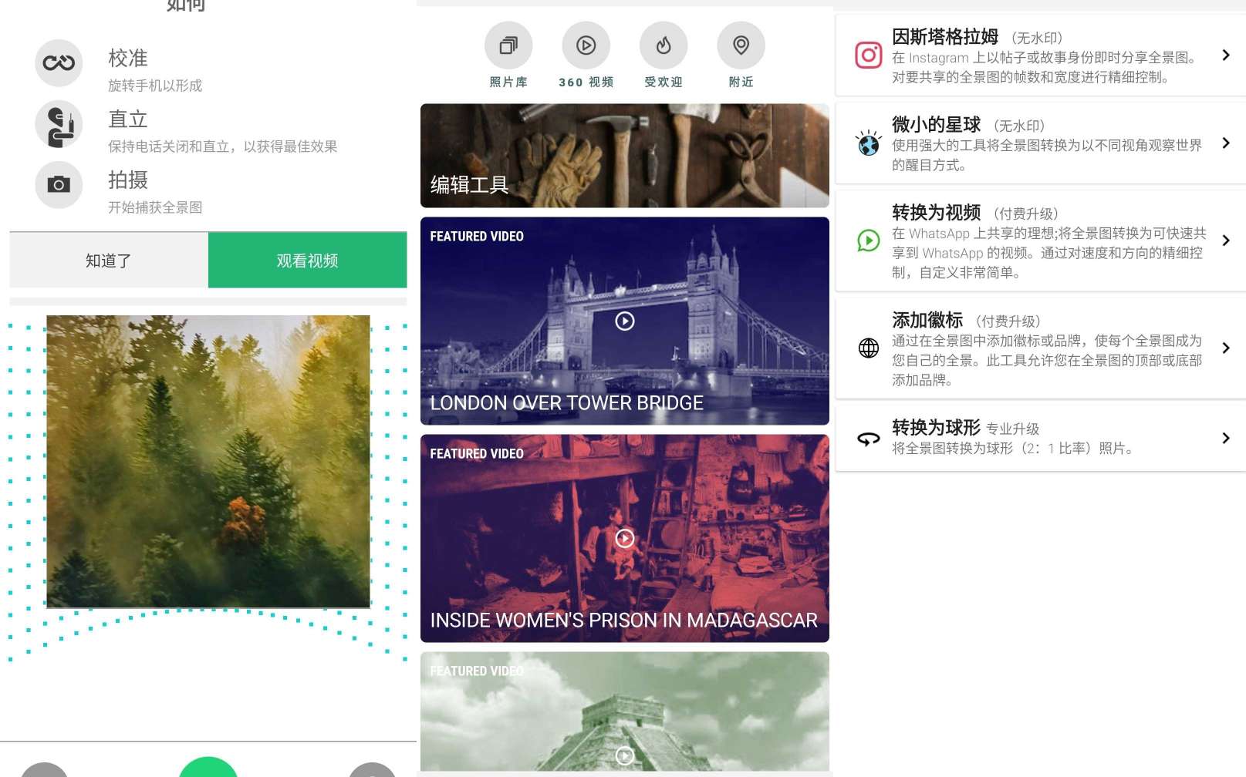Tap the WhatsApp video convert icon
This screenshot has height=777, width=1246.
tap(869, 240)
